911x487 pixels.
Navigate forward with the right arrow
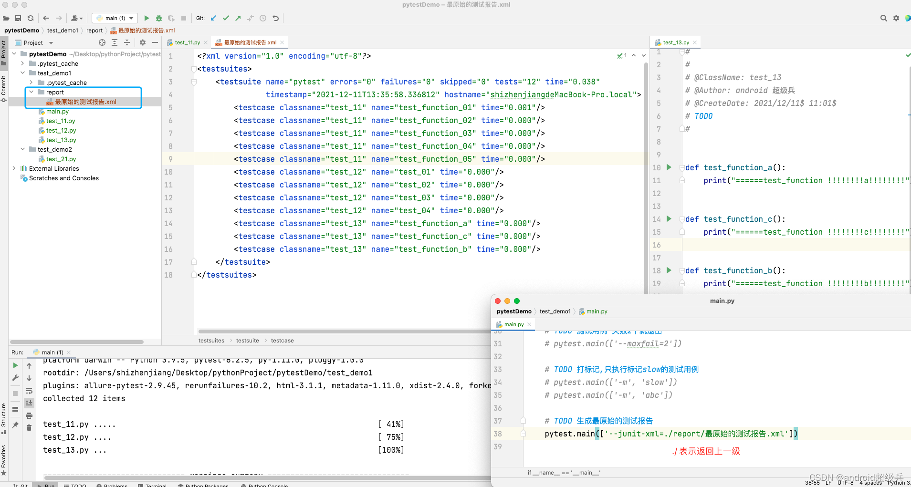pyautogui.click(x=59, y=18)
